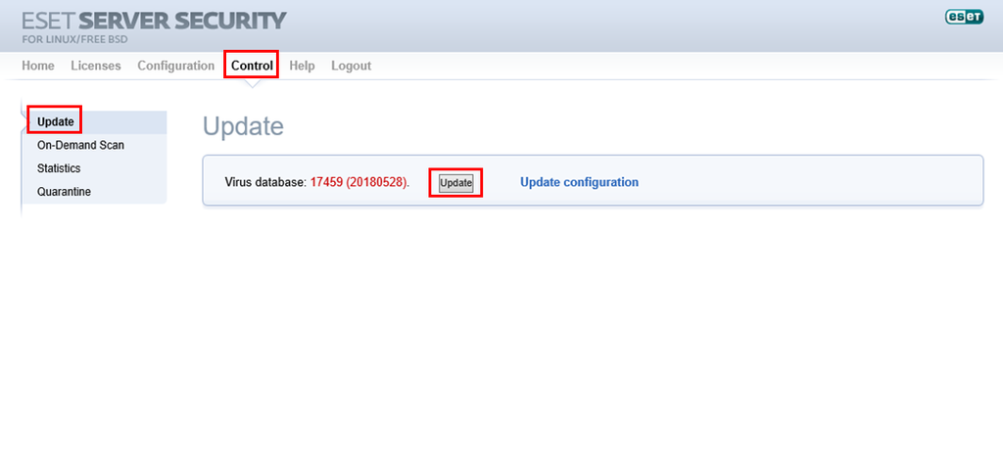Click the ESET Server Security title
This screenshot has width=1003, height=463.
154,22
